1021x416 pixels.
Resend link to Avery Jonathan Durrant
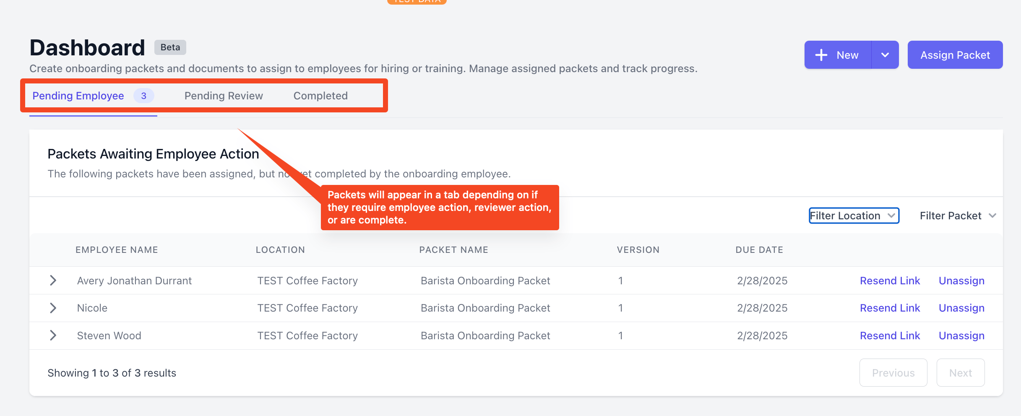tap(890, 281)
